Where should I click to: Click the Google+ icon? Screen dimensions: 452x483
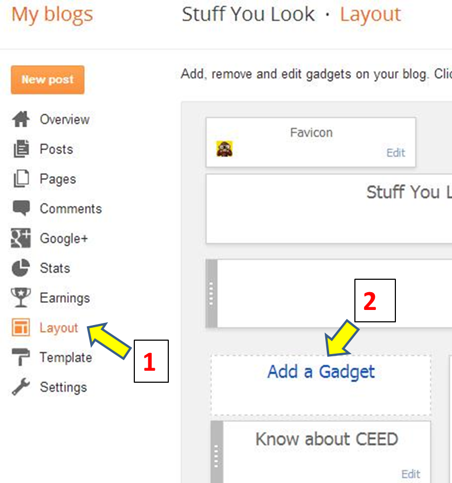[20, 238]
